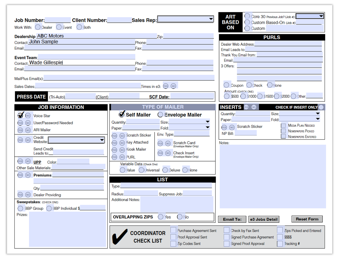This screenshot has height=259, width=339.
Task: Toggle YES for Scratch Sticker mailer
Action: click(114, 136)
